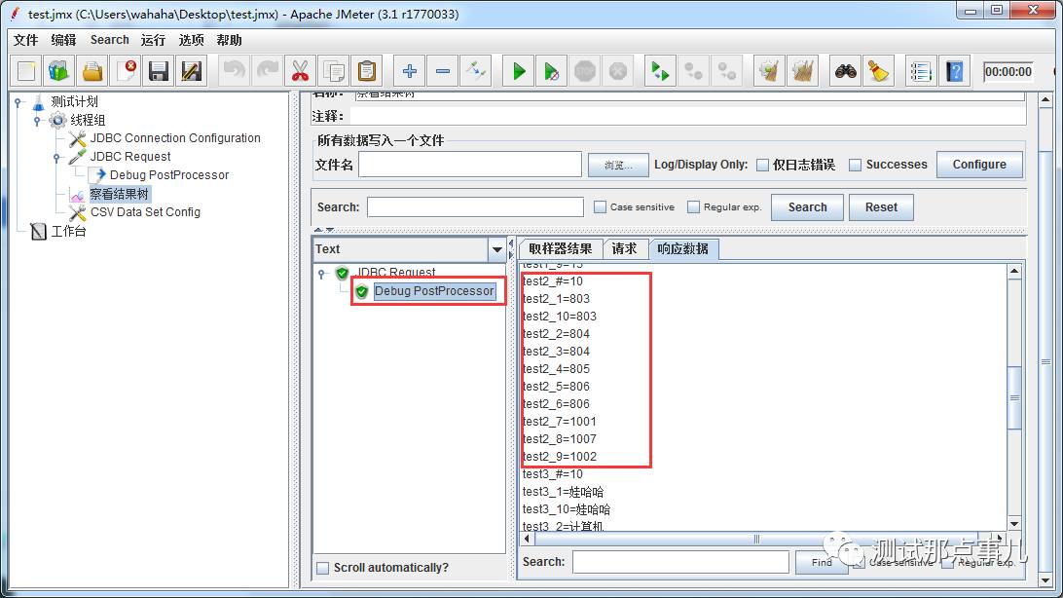
Task: Open the Function helper list icon
Action: pyautogui.click(x=921, y=70)
